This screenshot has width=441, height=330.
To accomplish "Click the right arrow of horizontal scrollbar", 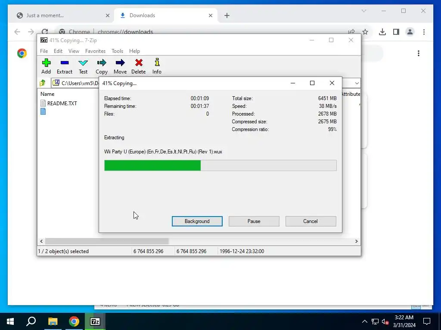I will 356,241.
